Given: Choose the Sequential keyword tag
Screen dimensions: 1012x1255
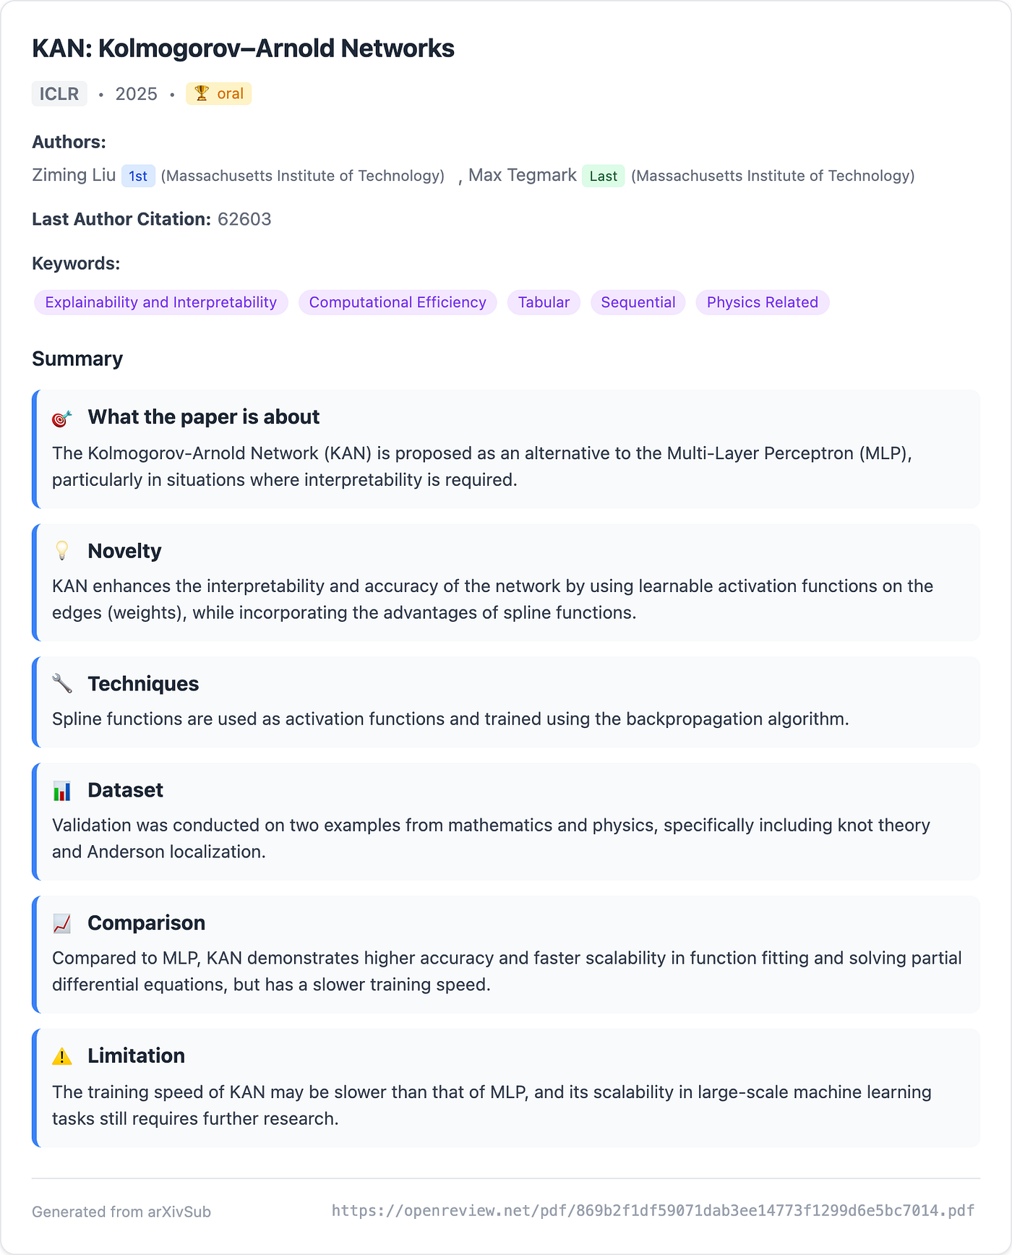Looking at the screenshot, I should 638,302.
